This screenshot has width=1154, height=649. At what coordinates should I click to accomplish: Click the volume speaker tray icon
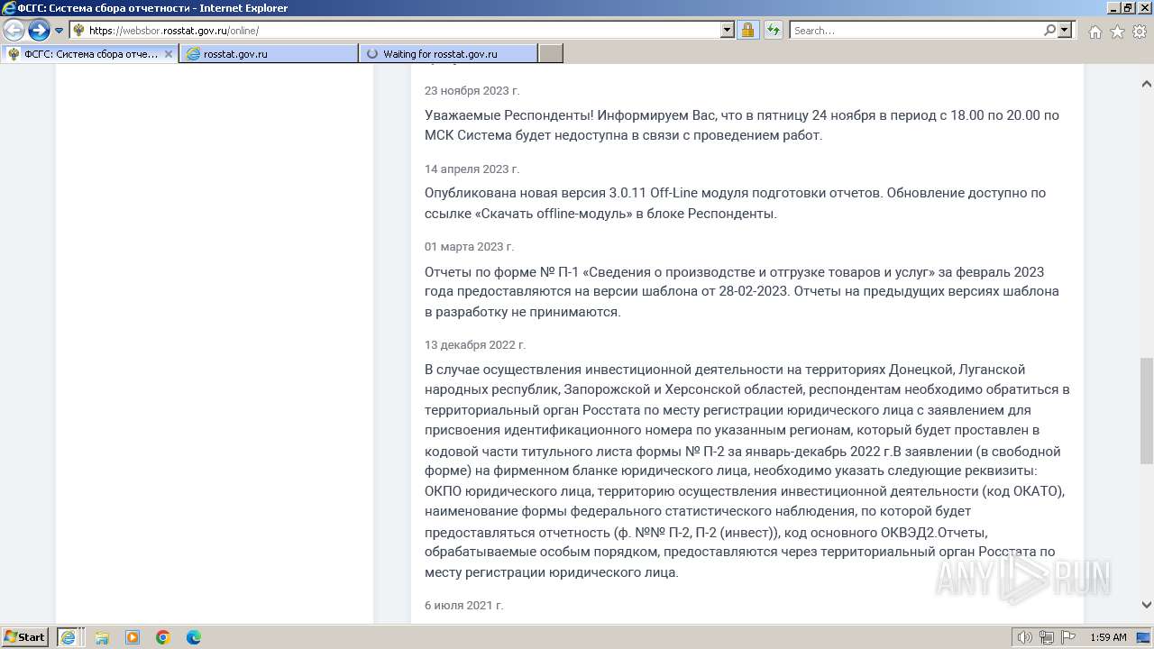pos(1025,637)
